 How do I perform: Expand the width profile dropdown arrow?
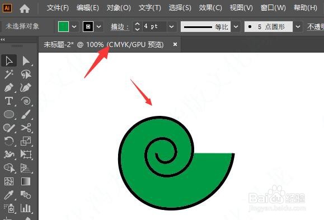[x=236, y=27]
